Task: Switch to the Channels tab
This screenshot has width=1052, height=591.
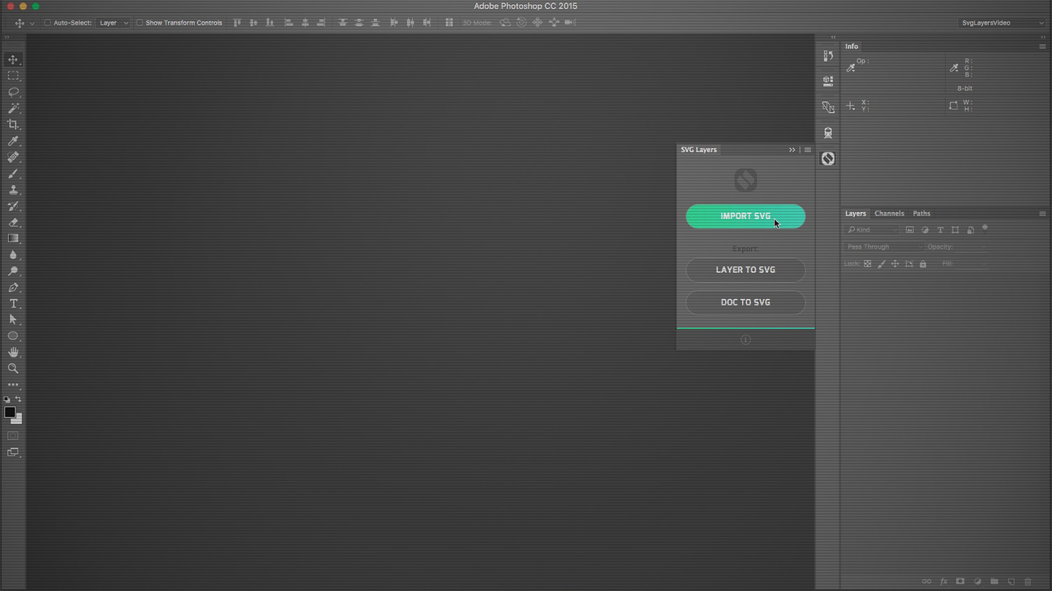Action: pos(889,214)
